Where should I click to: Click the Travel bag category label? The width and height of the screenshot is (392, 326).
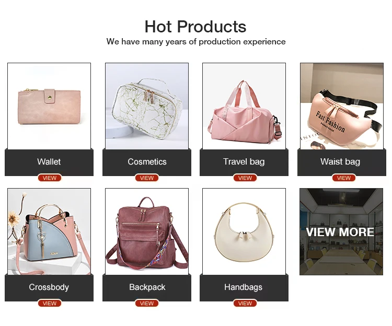(x=244, y=161)
